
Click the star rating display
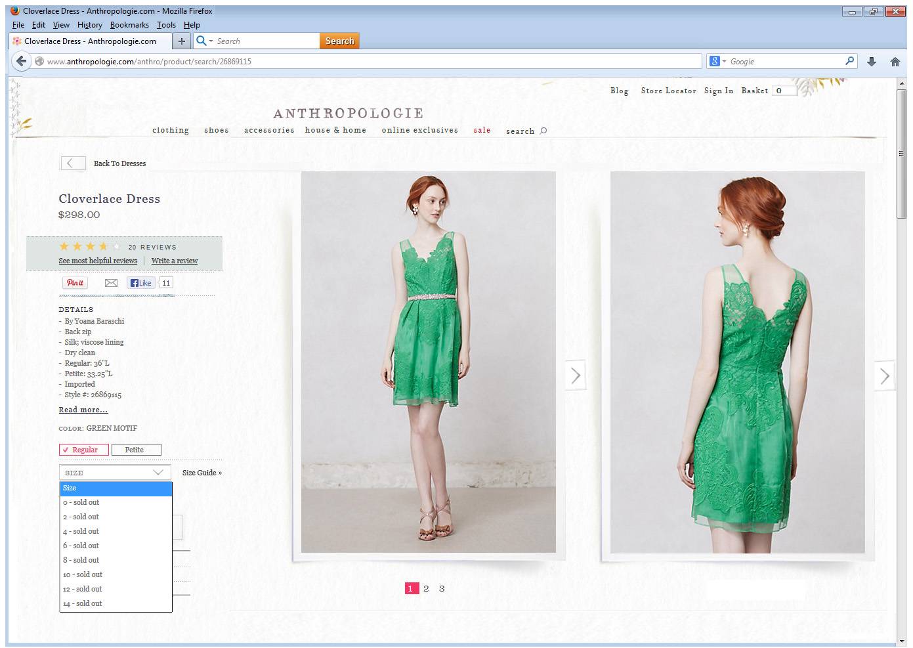click(x=90, y=247)
